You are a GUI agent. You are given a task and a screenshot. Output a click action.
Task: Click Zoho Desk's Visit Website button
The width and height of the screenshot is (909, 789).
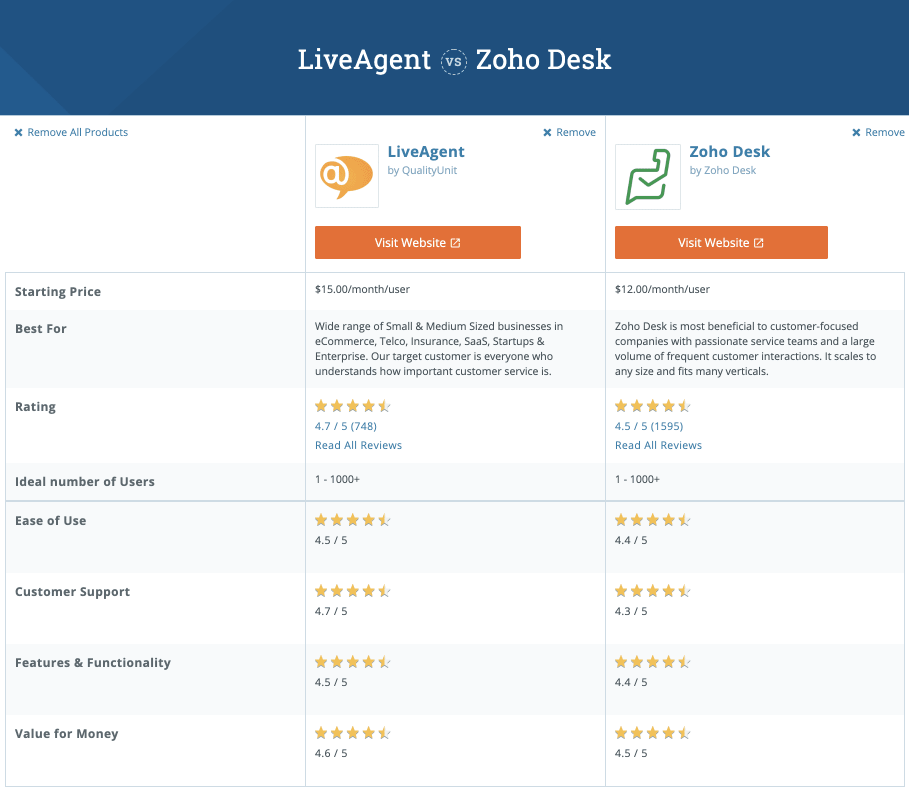(x=721, y=242)
